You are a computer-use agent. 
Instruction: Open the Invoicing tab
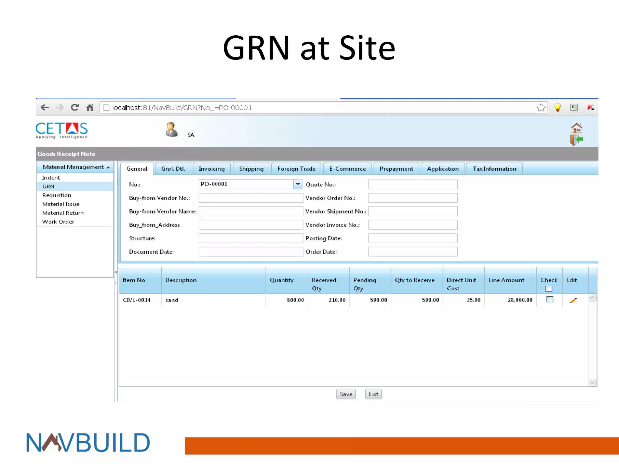[x=212, y=169]
